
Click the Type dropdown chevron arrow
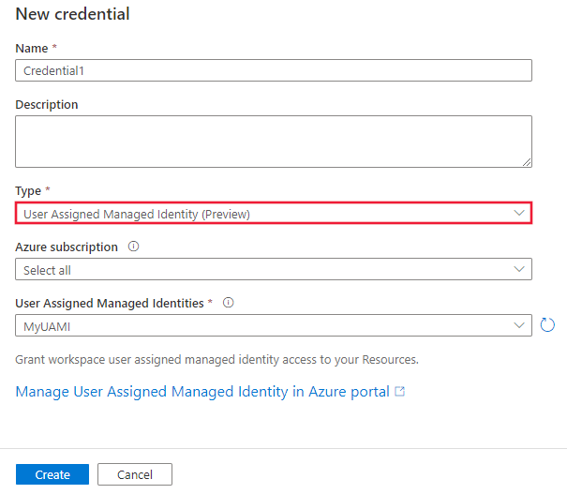pos(520,214)
